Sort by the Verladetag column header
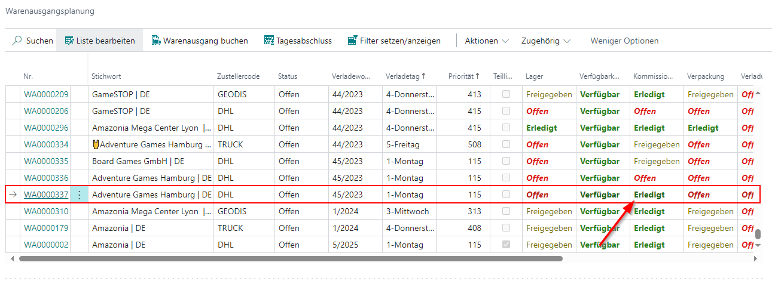 (x=406, y=76)
